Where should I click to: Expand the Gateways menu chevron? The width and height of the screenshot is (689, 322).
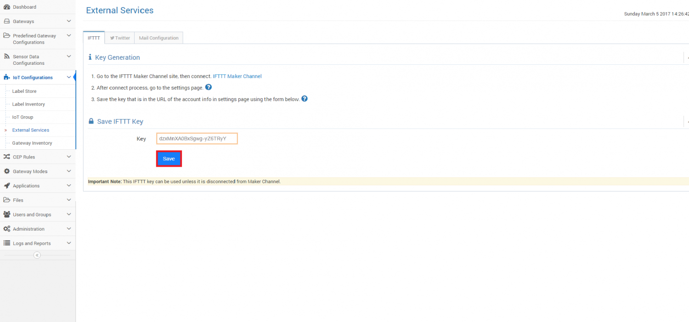[x=69, y=21]
